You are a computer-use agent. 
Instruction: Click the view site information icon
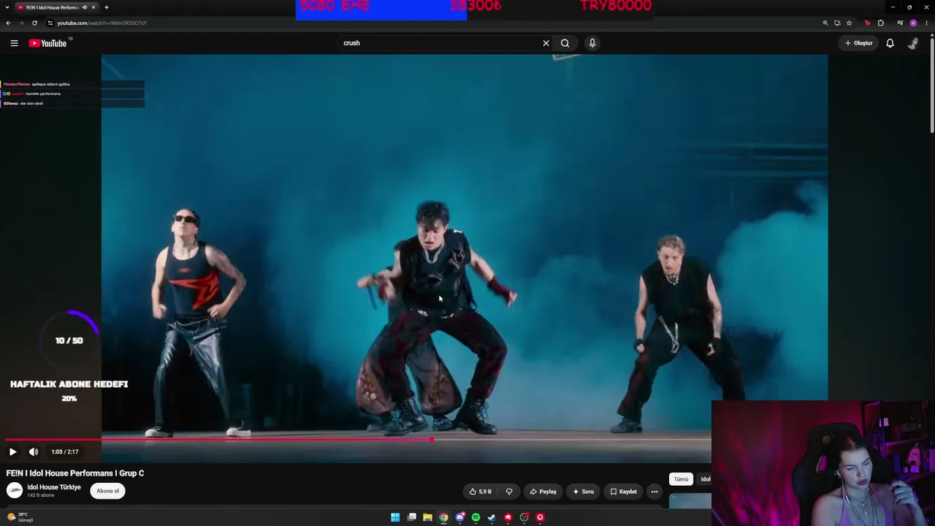(x=50, y=23)
